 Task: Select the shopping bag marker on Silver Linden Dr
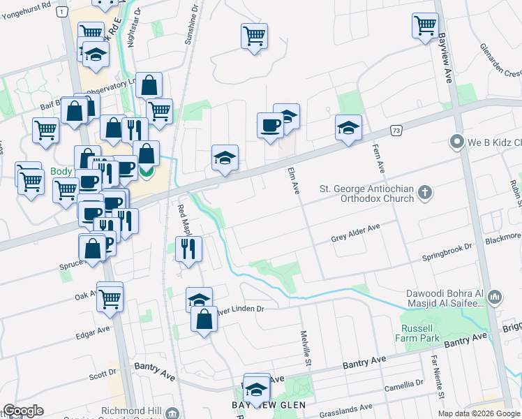click(204, 319)
